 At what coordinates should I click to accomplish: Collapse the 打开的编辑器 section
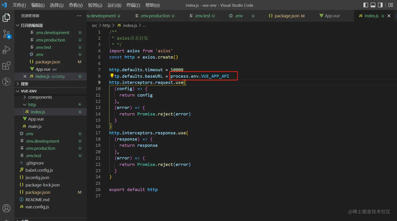[x=50, y=25]
